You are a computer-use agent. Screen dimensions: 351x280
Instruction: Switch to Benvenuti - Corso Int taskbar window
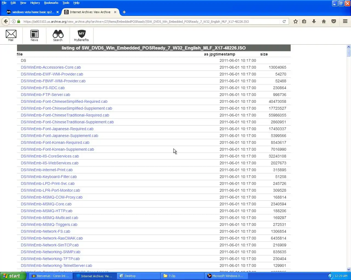click(50, 276)
